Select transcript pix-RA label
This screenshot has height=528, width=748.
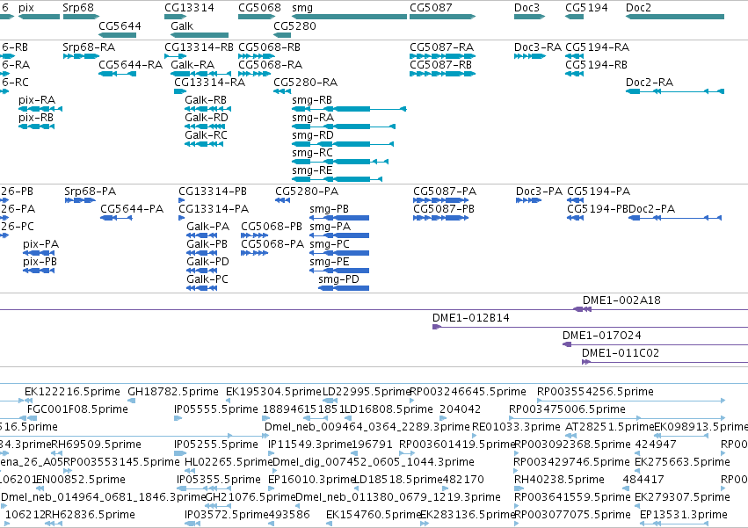point(37,100)
